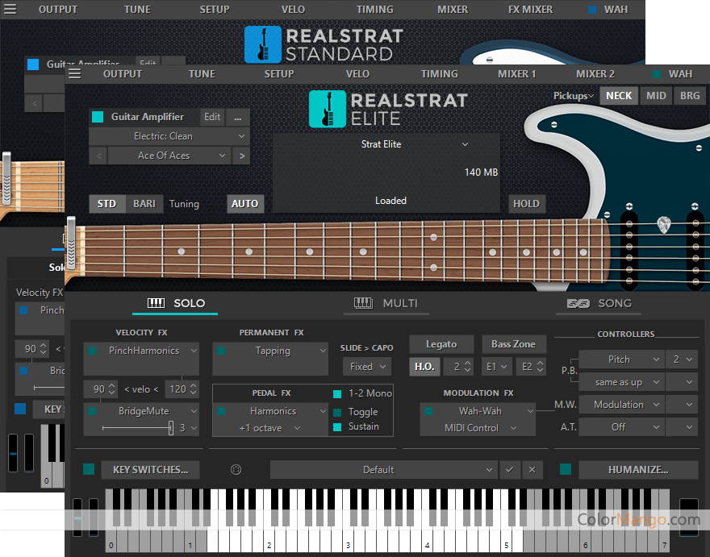Toggle the Sustain pedal checkbox
The image size is (710, 557).
tap(338, 427)
